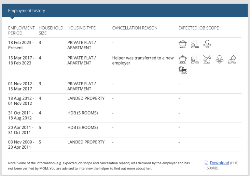Screen dimensions: 250x176
Task: Click EXPECTED JOB SCOPE column header
Action: click(x=199, y=28)
